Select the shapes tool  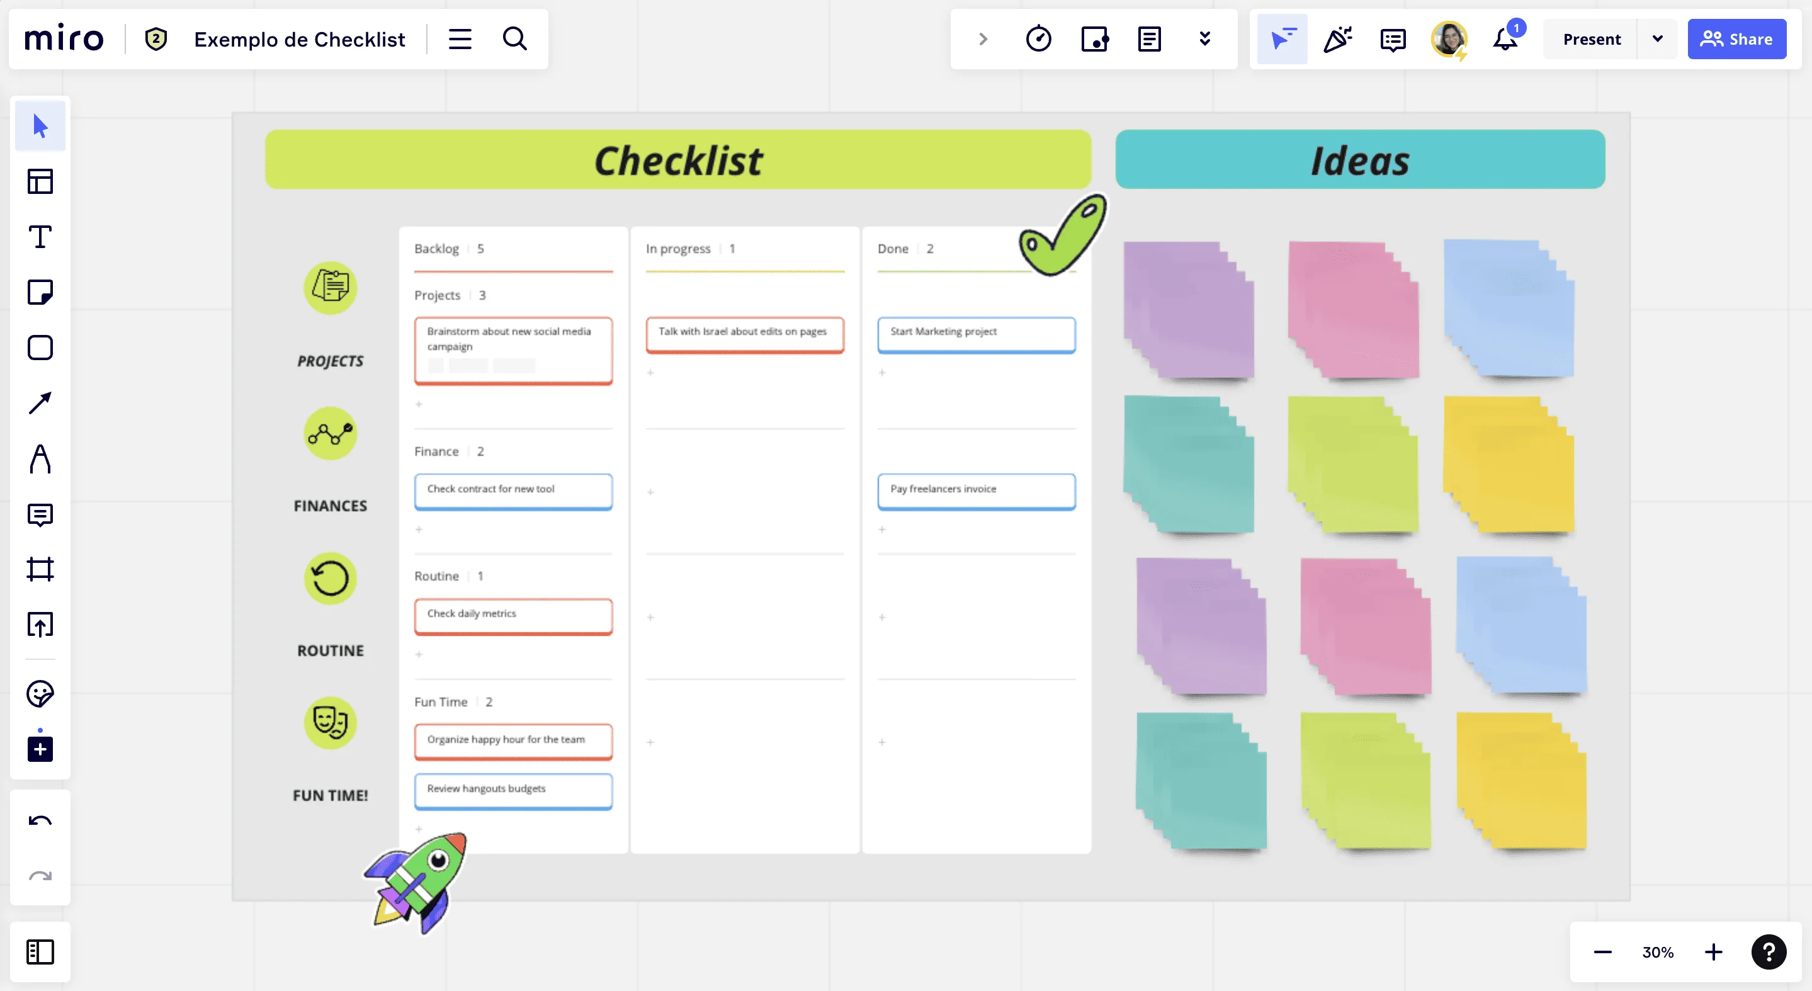point(39,348)
